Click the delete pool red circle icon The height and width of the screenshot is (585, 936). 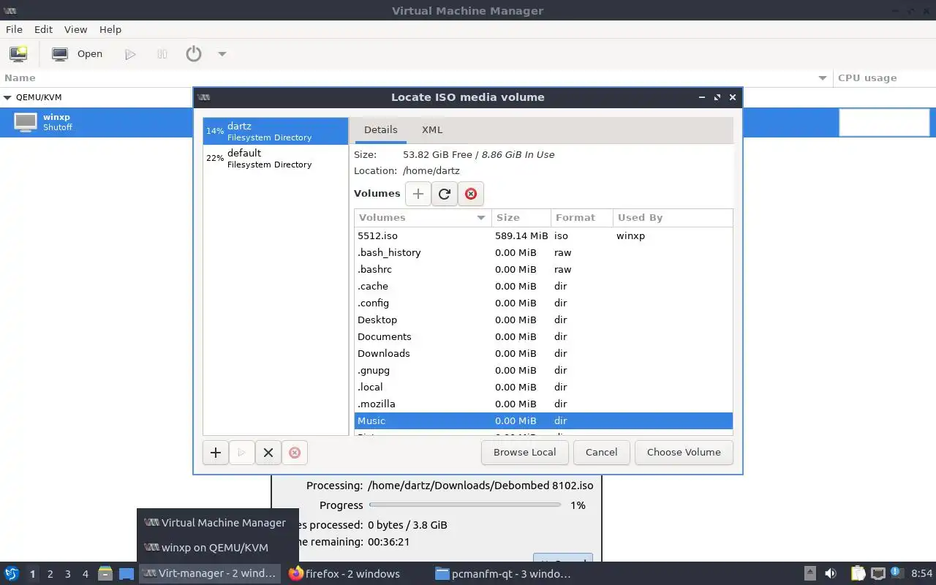tap(295, 453)
